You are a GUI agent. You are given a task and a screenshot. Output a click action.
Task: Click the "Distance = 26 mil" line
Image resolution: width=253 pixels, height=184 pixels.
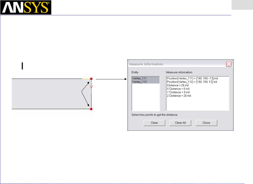pyautogui.click(x=178, y=85)
